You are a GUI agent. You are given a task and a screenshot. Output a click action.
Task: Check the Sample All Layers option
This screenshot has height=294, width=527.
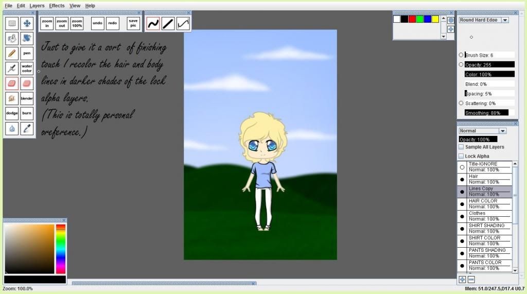(461, 147)
